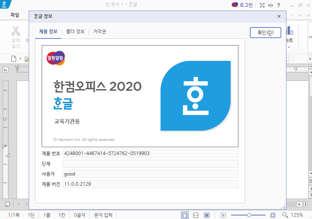Click the 말랑말랑 logo in the banner
Image resolution: width=312 pixels, height=219 pixels.
pyautogui.click(x=55, y=58)
